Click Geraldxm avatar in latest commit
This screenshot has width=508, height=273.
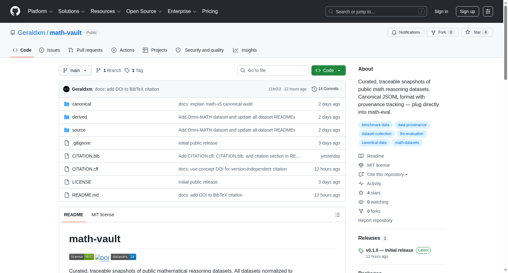tap(66, 89)
